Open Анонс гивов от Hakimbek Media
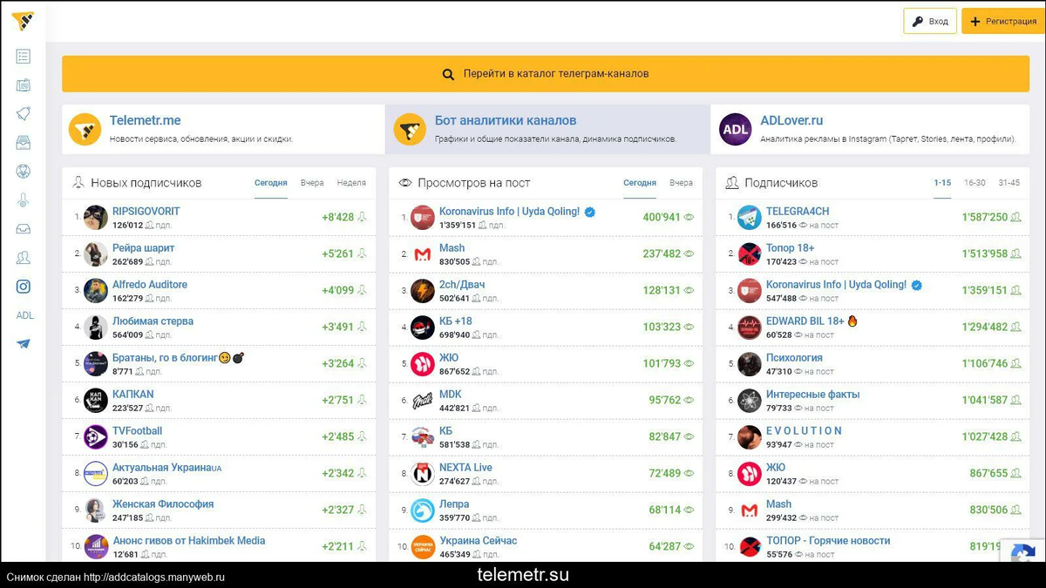1046x588 pixels. [189, 541]
